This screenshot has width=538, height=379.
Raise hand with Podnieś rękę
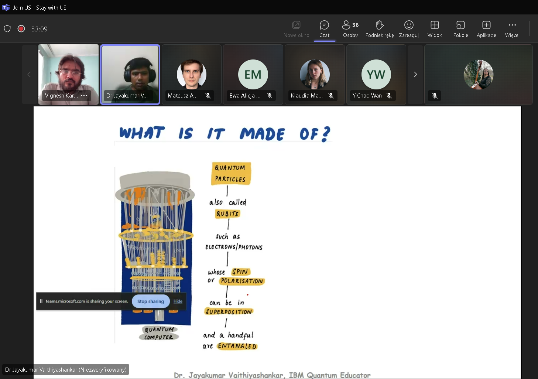tap(379, 29)
